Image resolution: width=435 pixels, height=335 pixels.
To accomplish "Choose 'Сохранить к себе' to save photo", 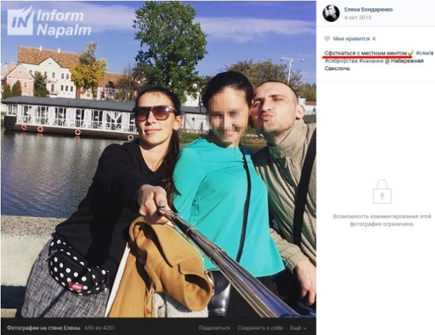I will tap(260, 328).
